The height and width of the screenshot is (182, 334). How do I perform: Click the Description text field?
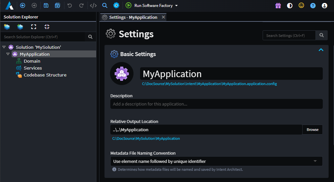coord(216,104)
